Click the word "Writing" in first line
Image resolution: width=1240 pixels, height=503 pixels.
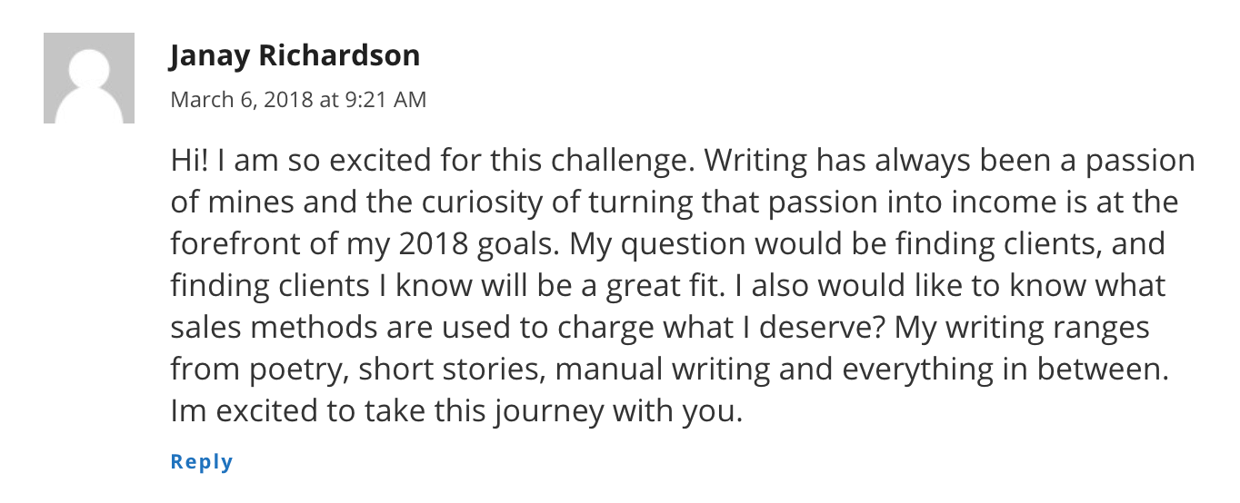[753, 161]
